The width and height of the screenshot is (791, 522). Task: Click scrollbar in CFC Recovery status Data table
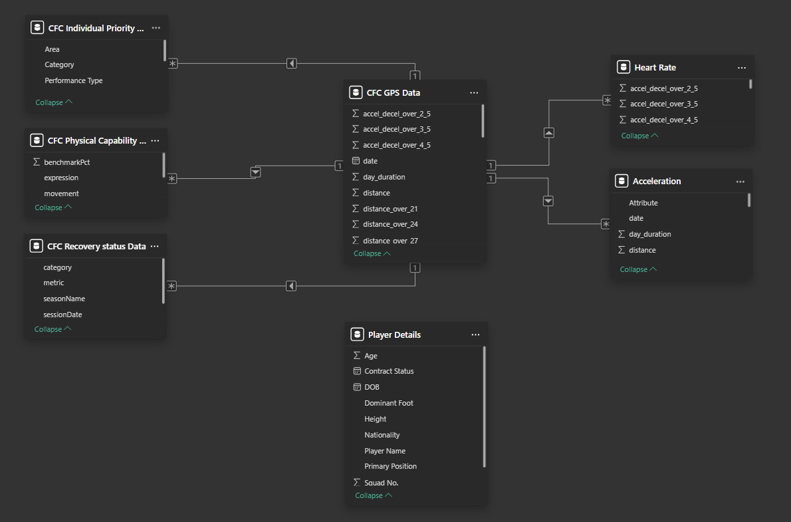[x=164, y=281]
